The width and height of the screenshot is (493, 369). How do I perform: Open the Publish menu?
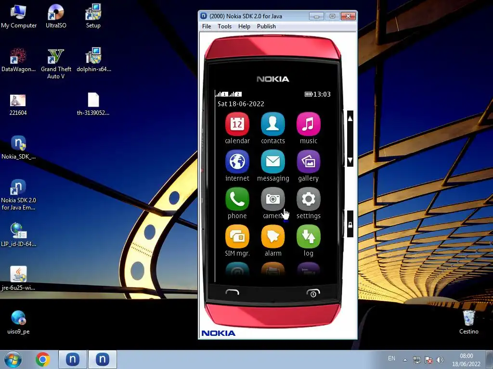tap(266, 26)
